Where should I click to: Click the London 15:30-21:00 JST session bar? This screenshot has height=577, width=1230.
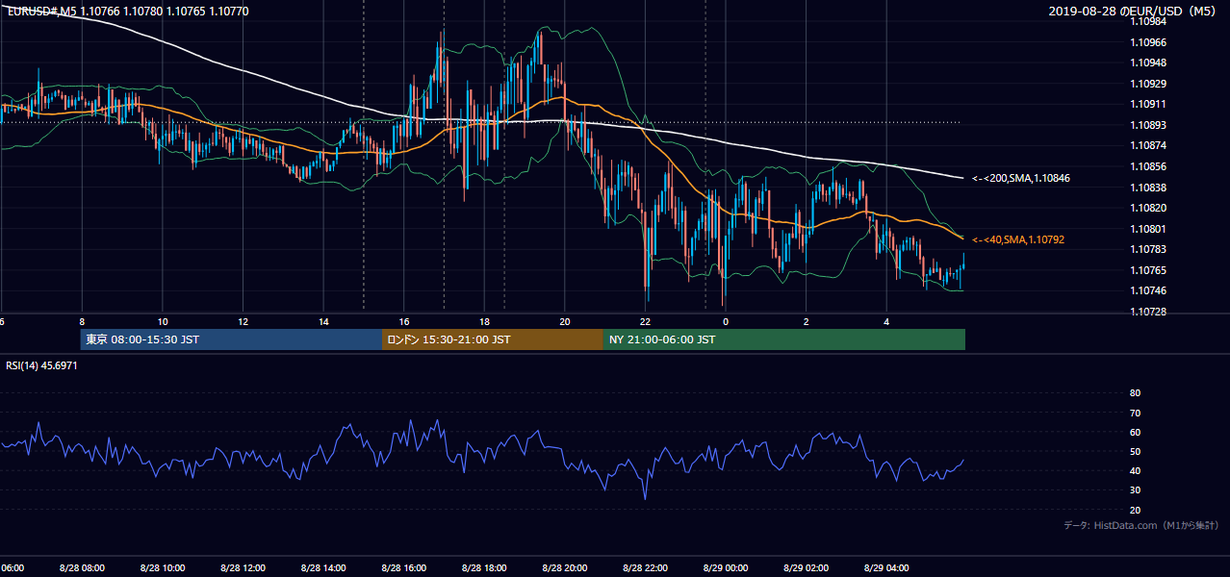coord(493,339)
